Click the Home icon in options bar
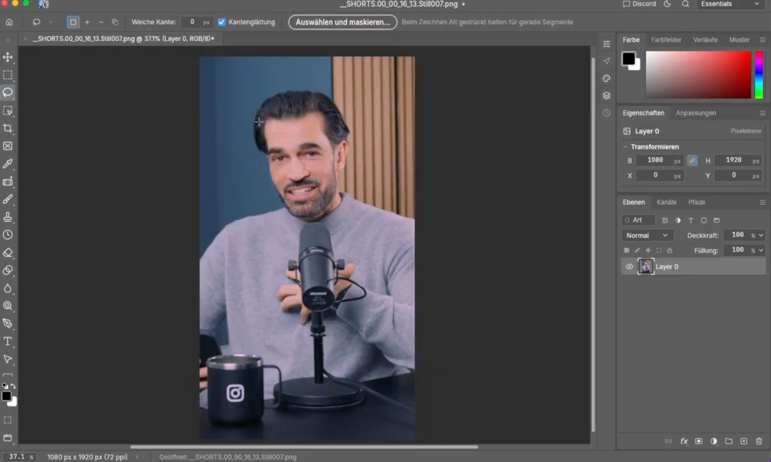Viewport: 771px width, 462px height. pos(9,22)
